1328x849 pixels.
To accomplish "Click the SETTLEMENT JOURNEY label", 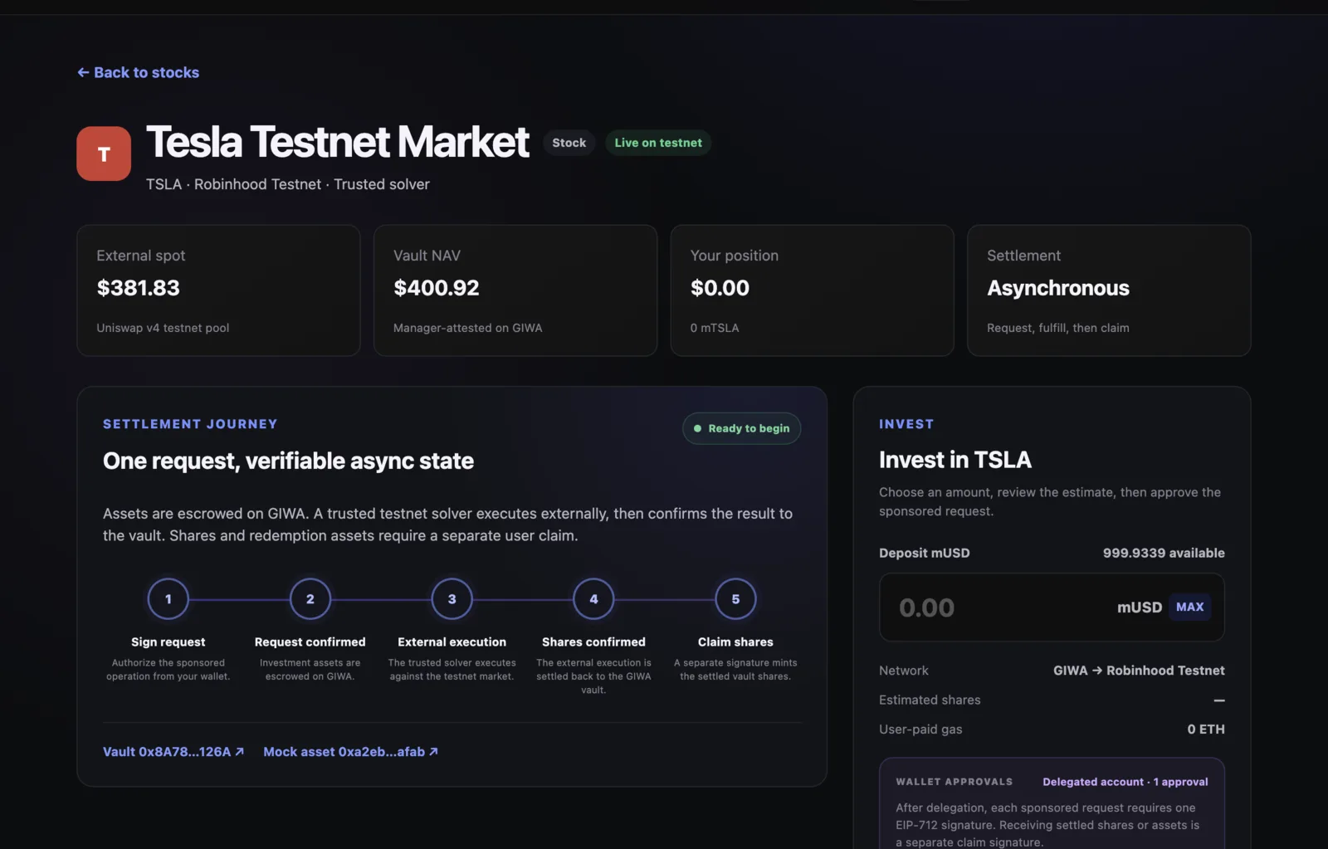I will pos(190,424).
